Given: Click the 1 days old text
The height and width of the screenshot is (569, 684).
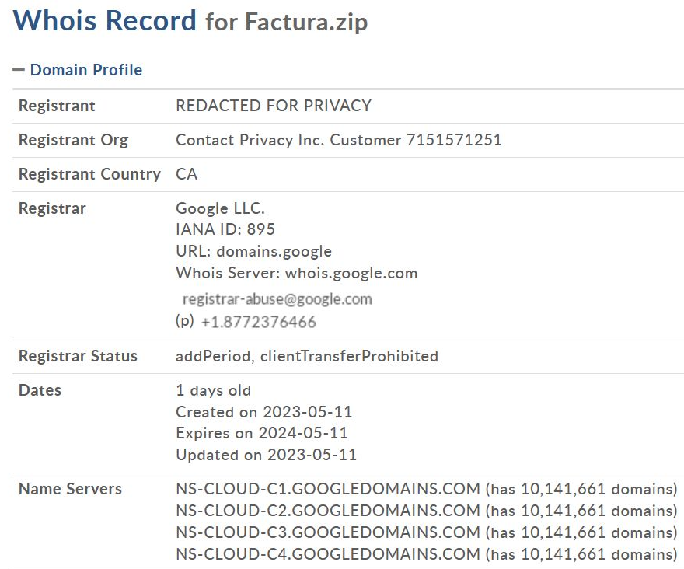Looking at the screenshot, I should click(213, 390).
